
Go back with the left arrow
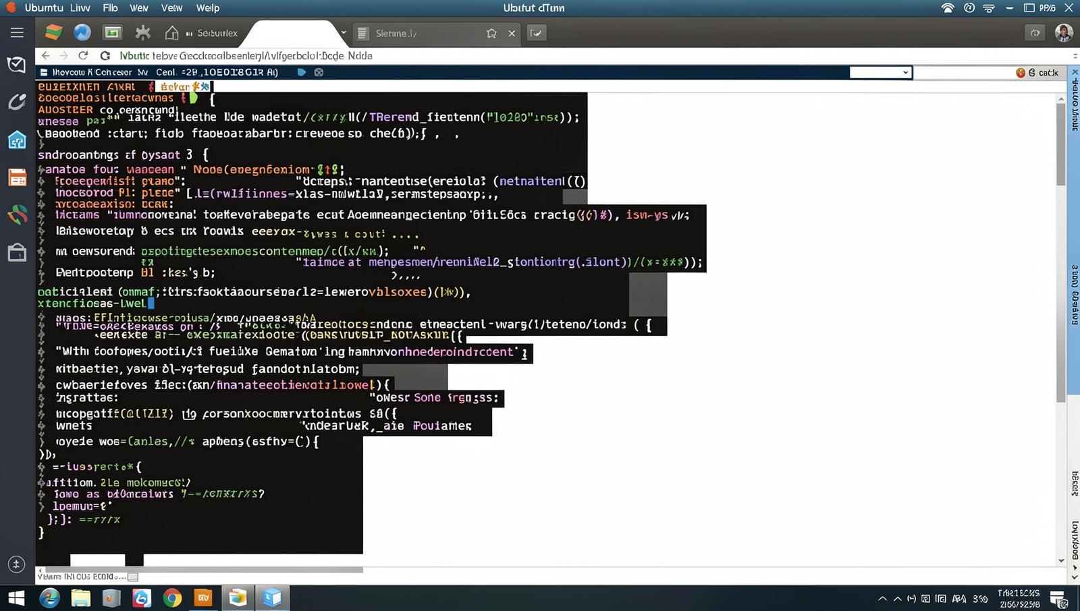click(x=45, y=55)
